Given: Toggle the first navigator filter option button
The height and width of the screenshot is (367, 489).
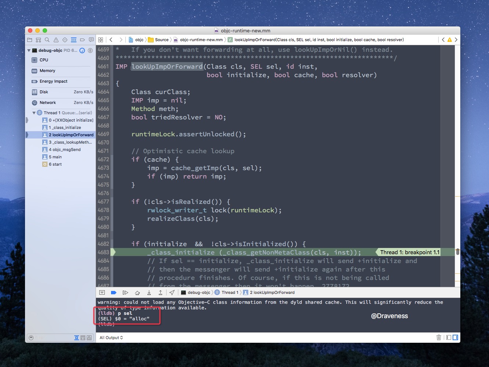Looking at the screenshot, I should [76, 338].
